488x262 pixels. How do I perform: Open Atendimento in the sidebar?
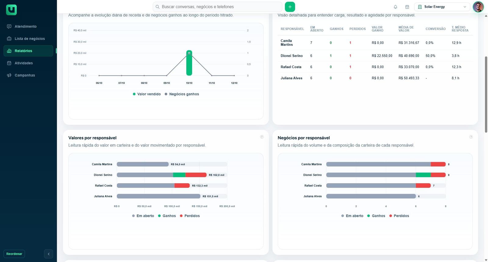point(28,27)
